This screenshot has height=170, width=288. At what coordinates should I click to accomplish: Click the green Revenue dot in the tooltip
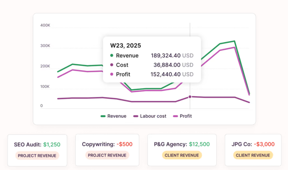[x=112, y=56]
